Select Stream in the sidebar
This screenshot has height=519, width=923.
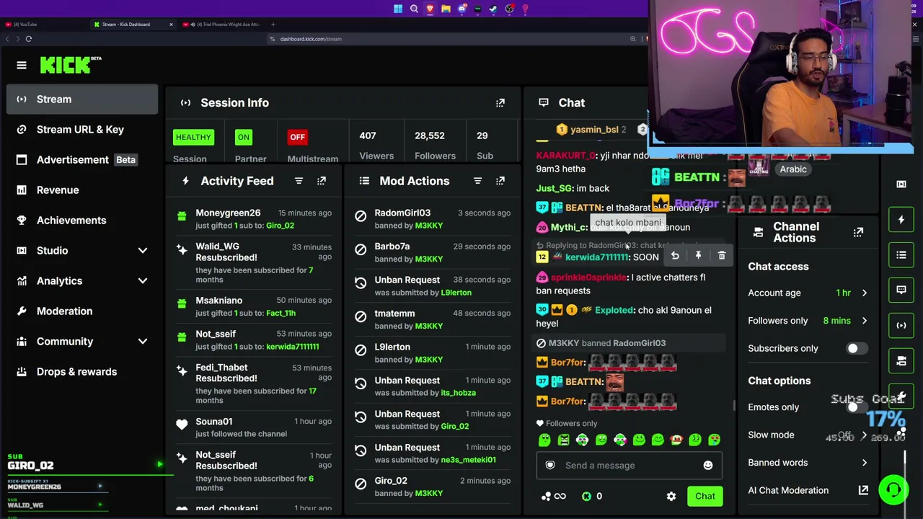pos(81,99)
